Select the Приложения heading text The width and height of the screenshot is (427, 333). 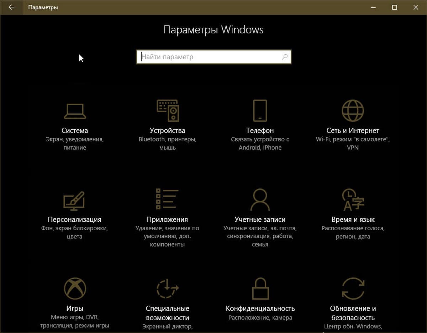pos(167,220)
